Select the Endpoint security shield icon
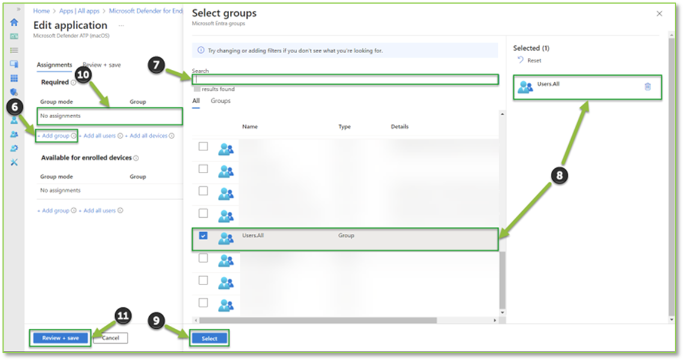Image resolution: width=684 pixels, height=361 pixels. tap(14, 91)
